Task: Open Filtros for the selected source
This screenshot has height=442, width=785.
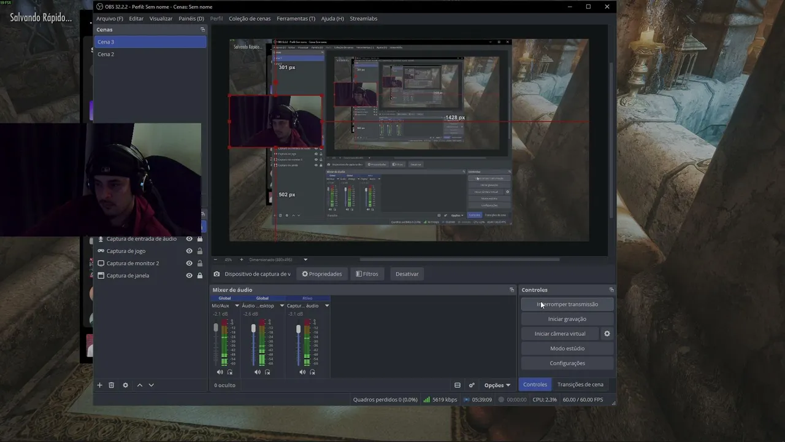Action: (x=367, y=274)
